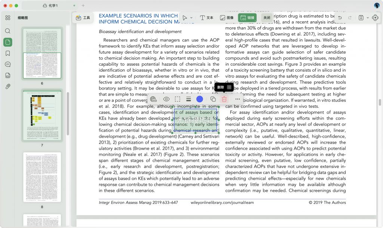Screen dimensions: 383x228
Task: Open page 8 thumbnail
Action: coord(42,177)
